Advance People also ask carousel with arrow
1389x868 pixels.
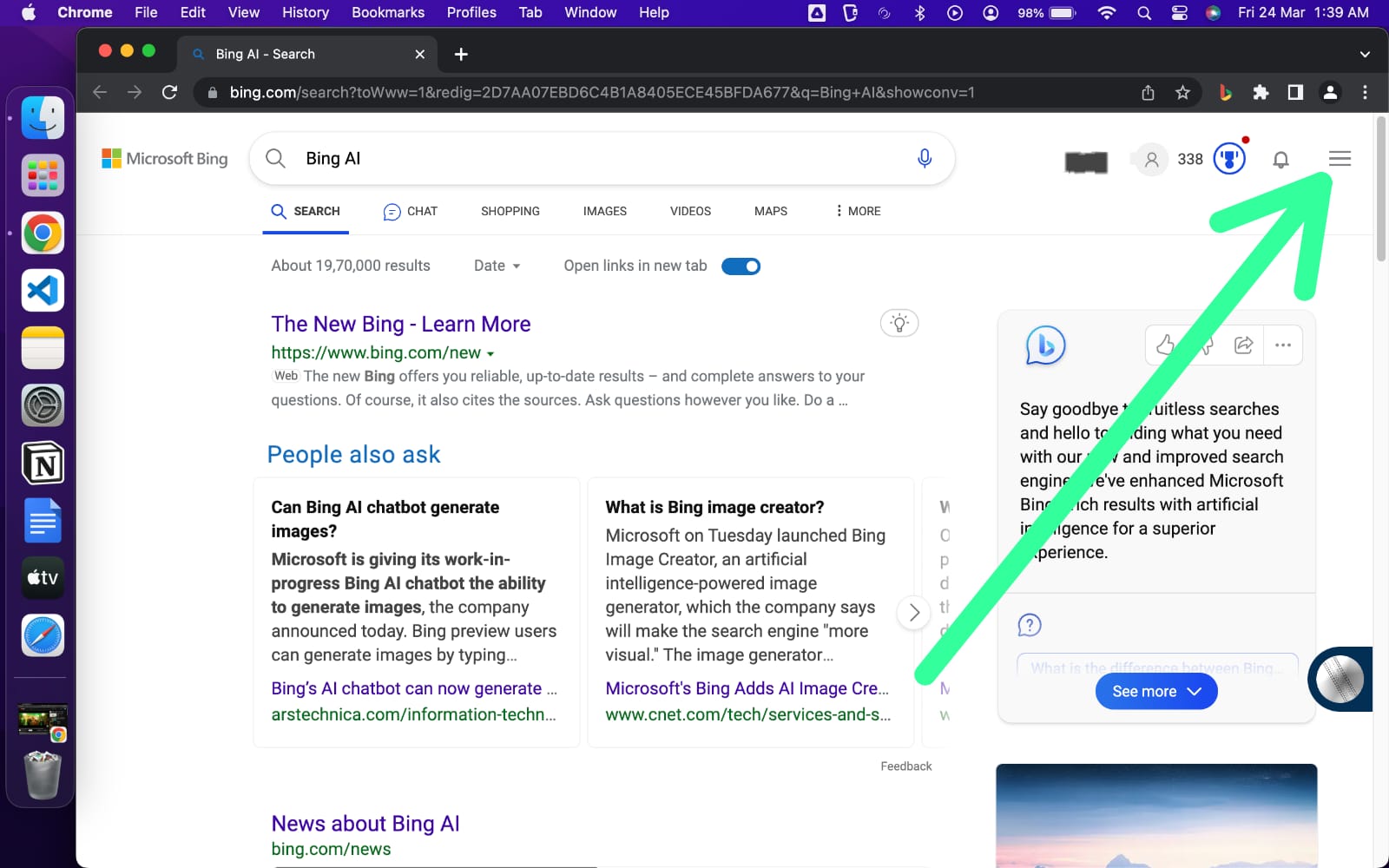pos(914,613)
